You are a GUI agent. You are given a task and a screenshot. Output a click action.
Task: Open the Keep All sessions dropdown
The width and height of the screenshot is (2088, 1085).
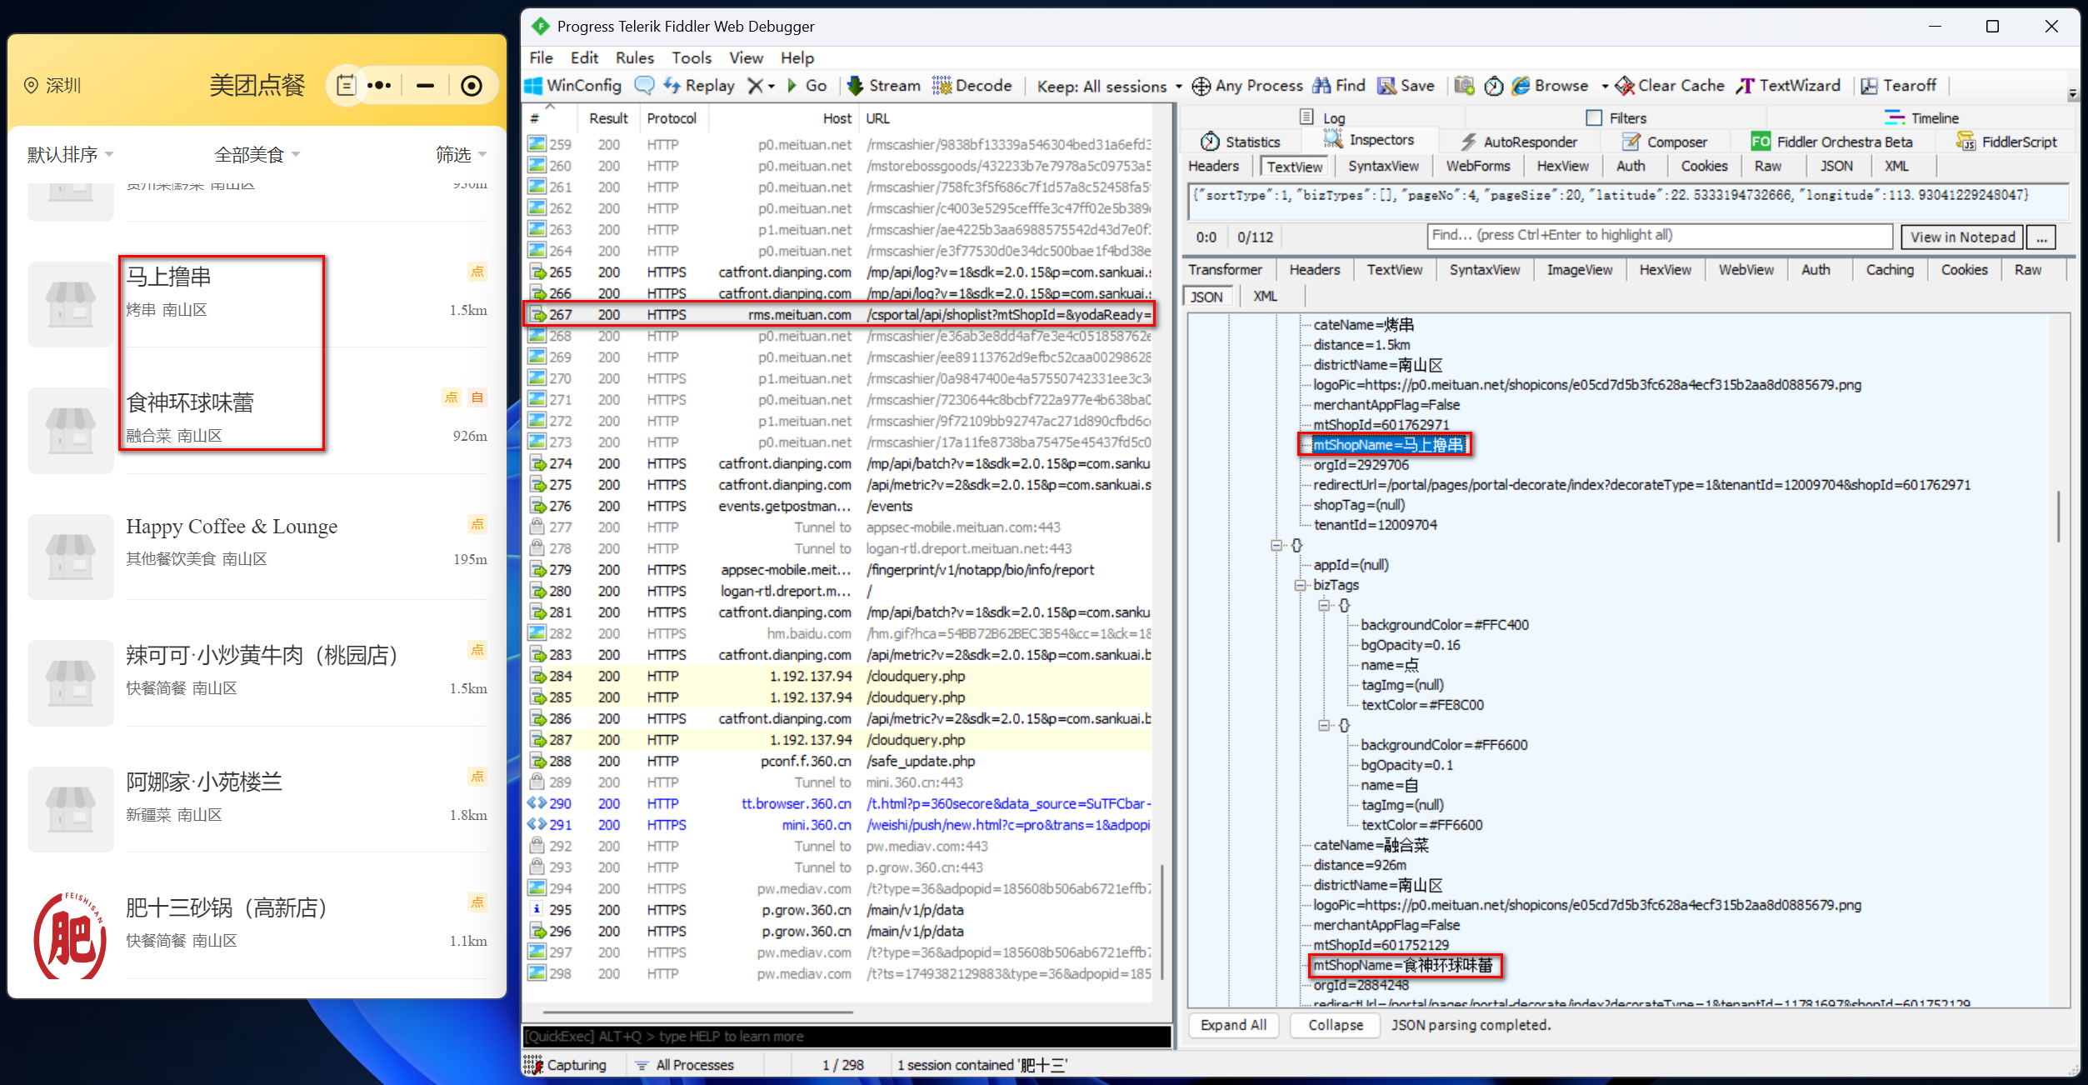1109,86
